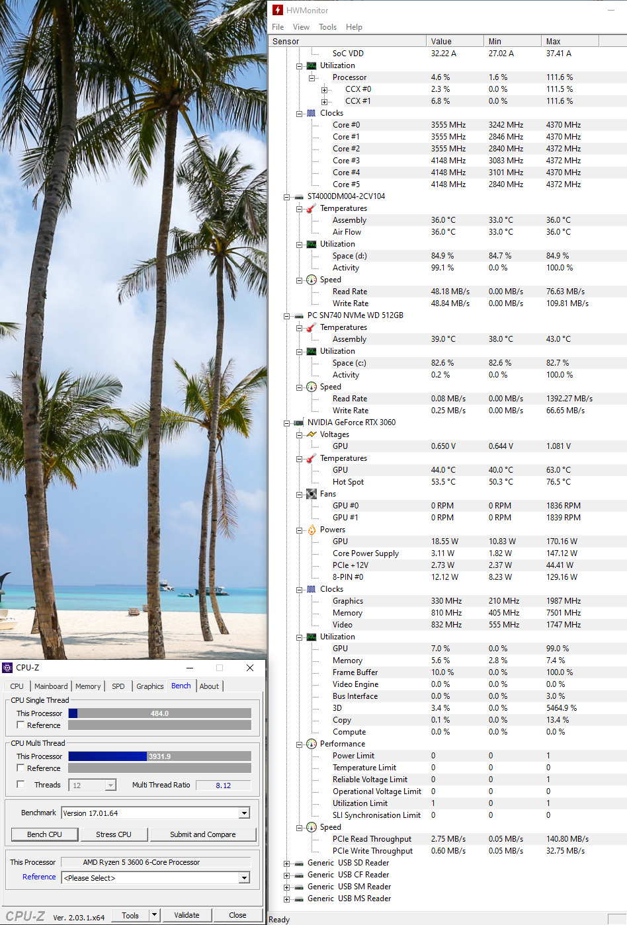627x925 pixels.
Task: Collapse the ST4000DM004-2CV104 drive node
Action: [286, 197]
